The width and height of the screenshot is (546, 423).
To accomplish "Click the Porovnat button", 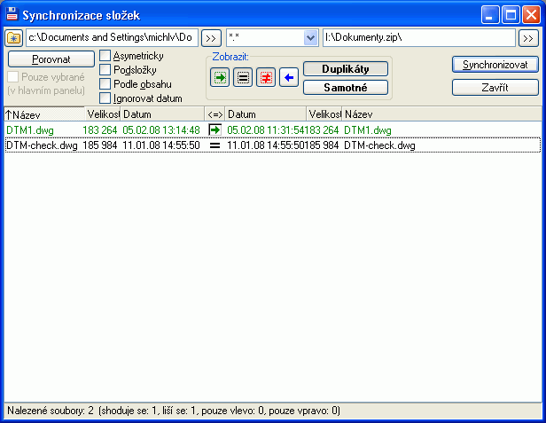I will (51, 59).
